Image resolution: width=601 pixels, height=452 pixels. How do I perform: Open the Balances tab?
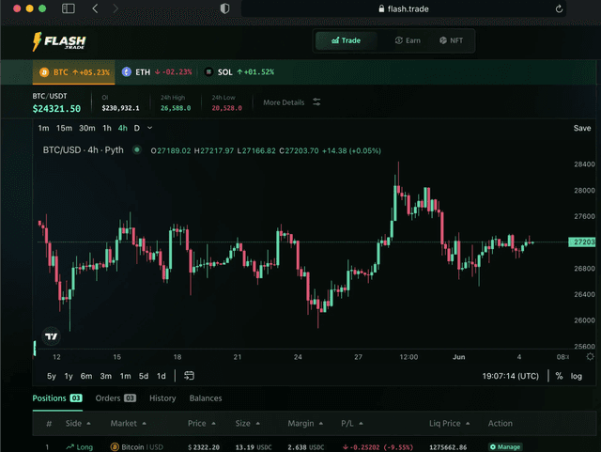tap(206, 398)
